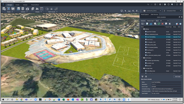This screenshot has height=104, width=184.
Task: Click the globe icon in top bar
Action: 165,5
